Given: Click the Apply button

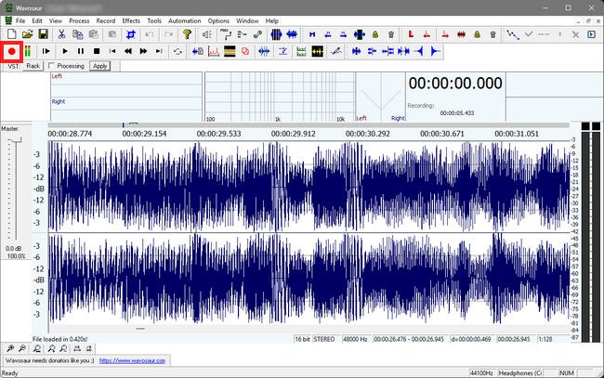Looking at the screenshot, I should coord(99,66).
